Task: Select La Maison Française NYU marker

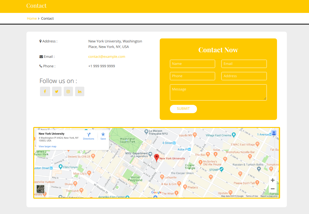Action: pyautogui.click(x=146, y=132)
